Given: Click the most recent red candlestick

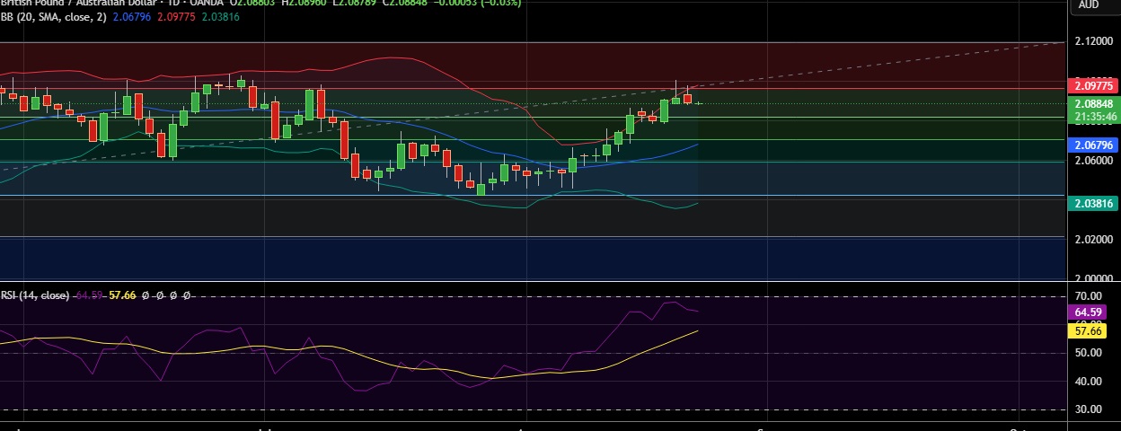Looking at the screenshot, I should (x=687, y=99).
